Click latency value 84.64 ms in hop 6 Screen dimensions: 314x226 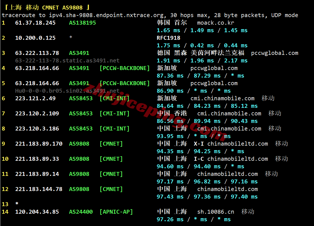click(170, 106)
